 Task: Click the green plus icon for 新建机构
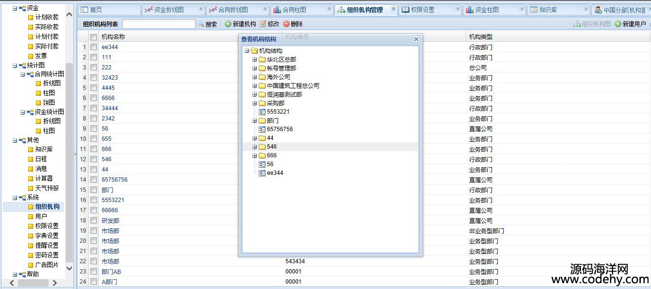coord(228,24)
